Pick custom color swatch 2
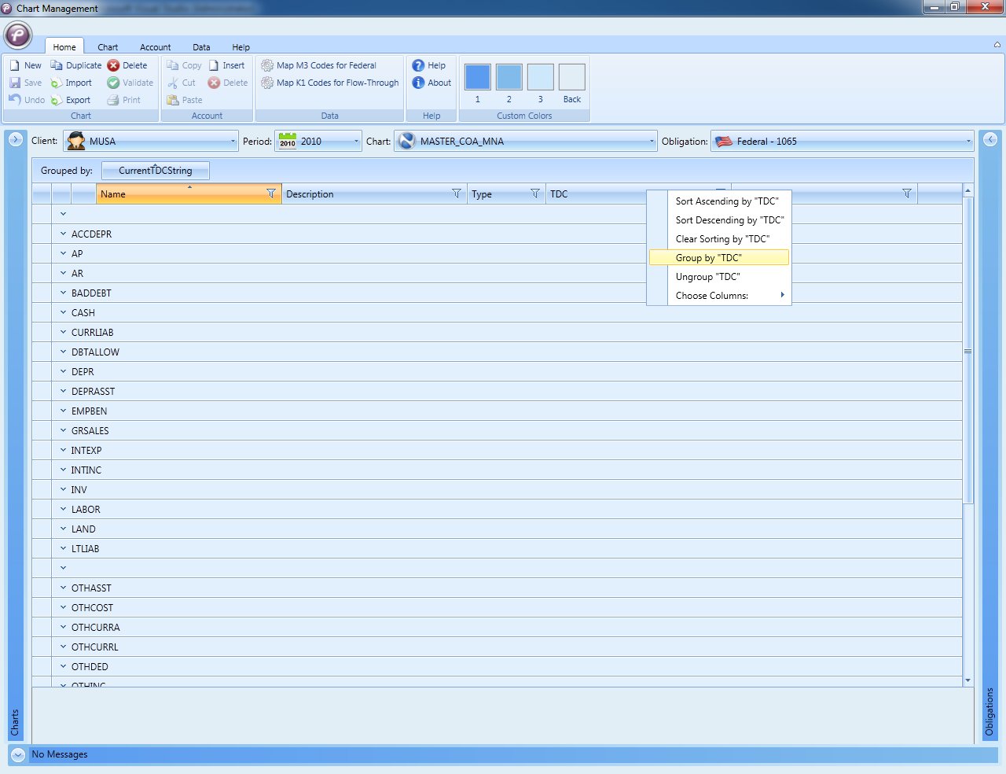The width and height of the screenshot is (1006, 774). pos(509,77)
